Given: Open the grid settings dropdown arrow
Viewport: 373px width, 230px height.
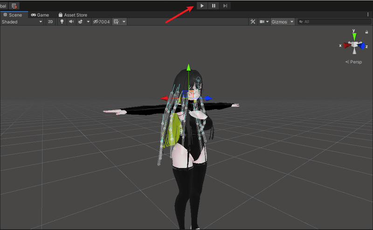Looking at the screenshot, I should [x=124, y=21].
